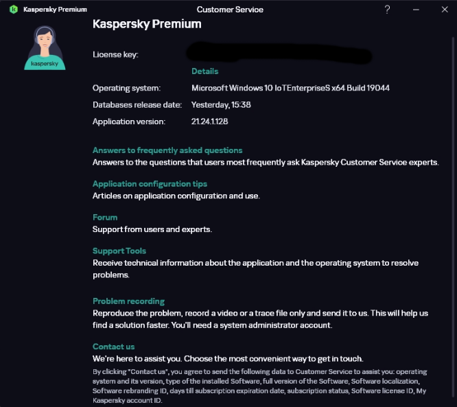Click the Customer Service title bar text
This screenshot has height=407, width=457.
[x=230, y=10]
